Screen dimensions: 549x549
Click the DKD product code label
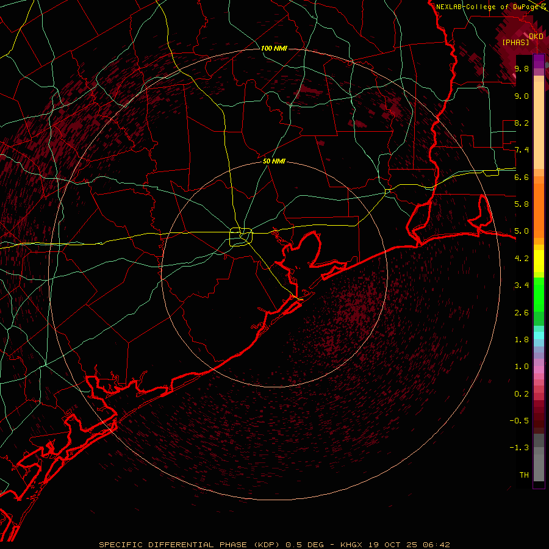click(536, 37)
